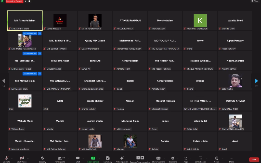Open the View layout menu
Image resolution: width=261 pixels, height=163 pixels.
pyautogui.click(x=255, y=1)
